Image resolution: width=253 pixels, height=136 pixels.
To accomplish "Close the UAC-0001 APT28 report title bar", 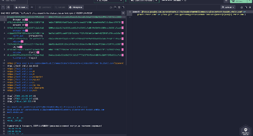I will pyautogui.click(x=123, y=13).
